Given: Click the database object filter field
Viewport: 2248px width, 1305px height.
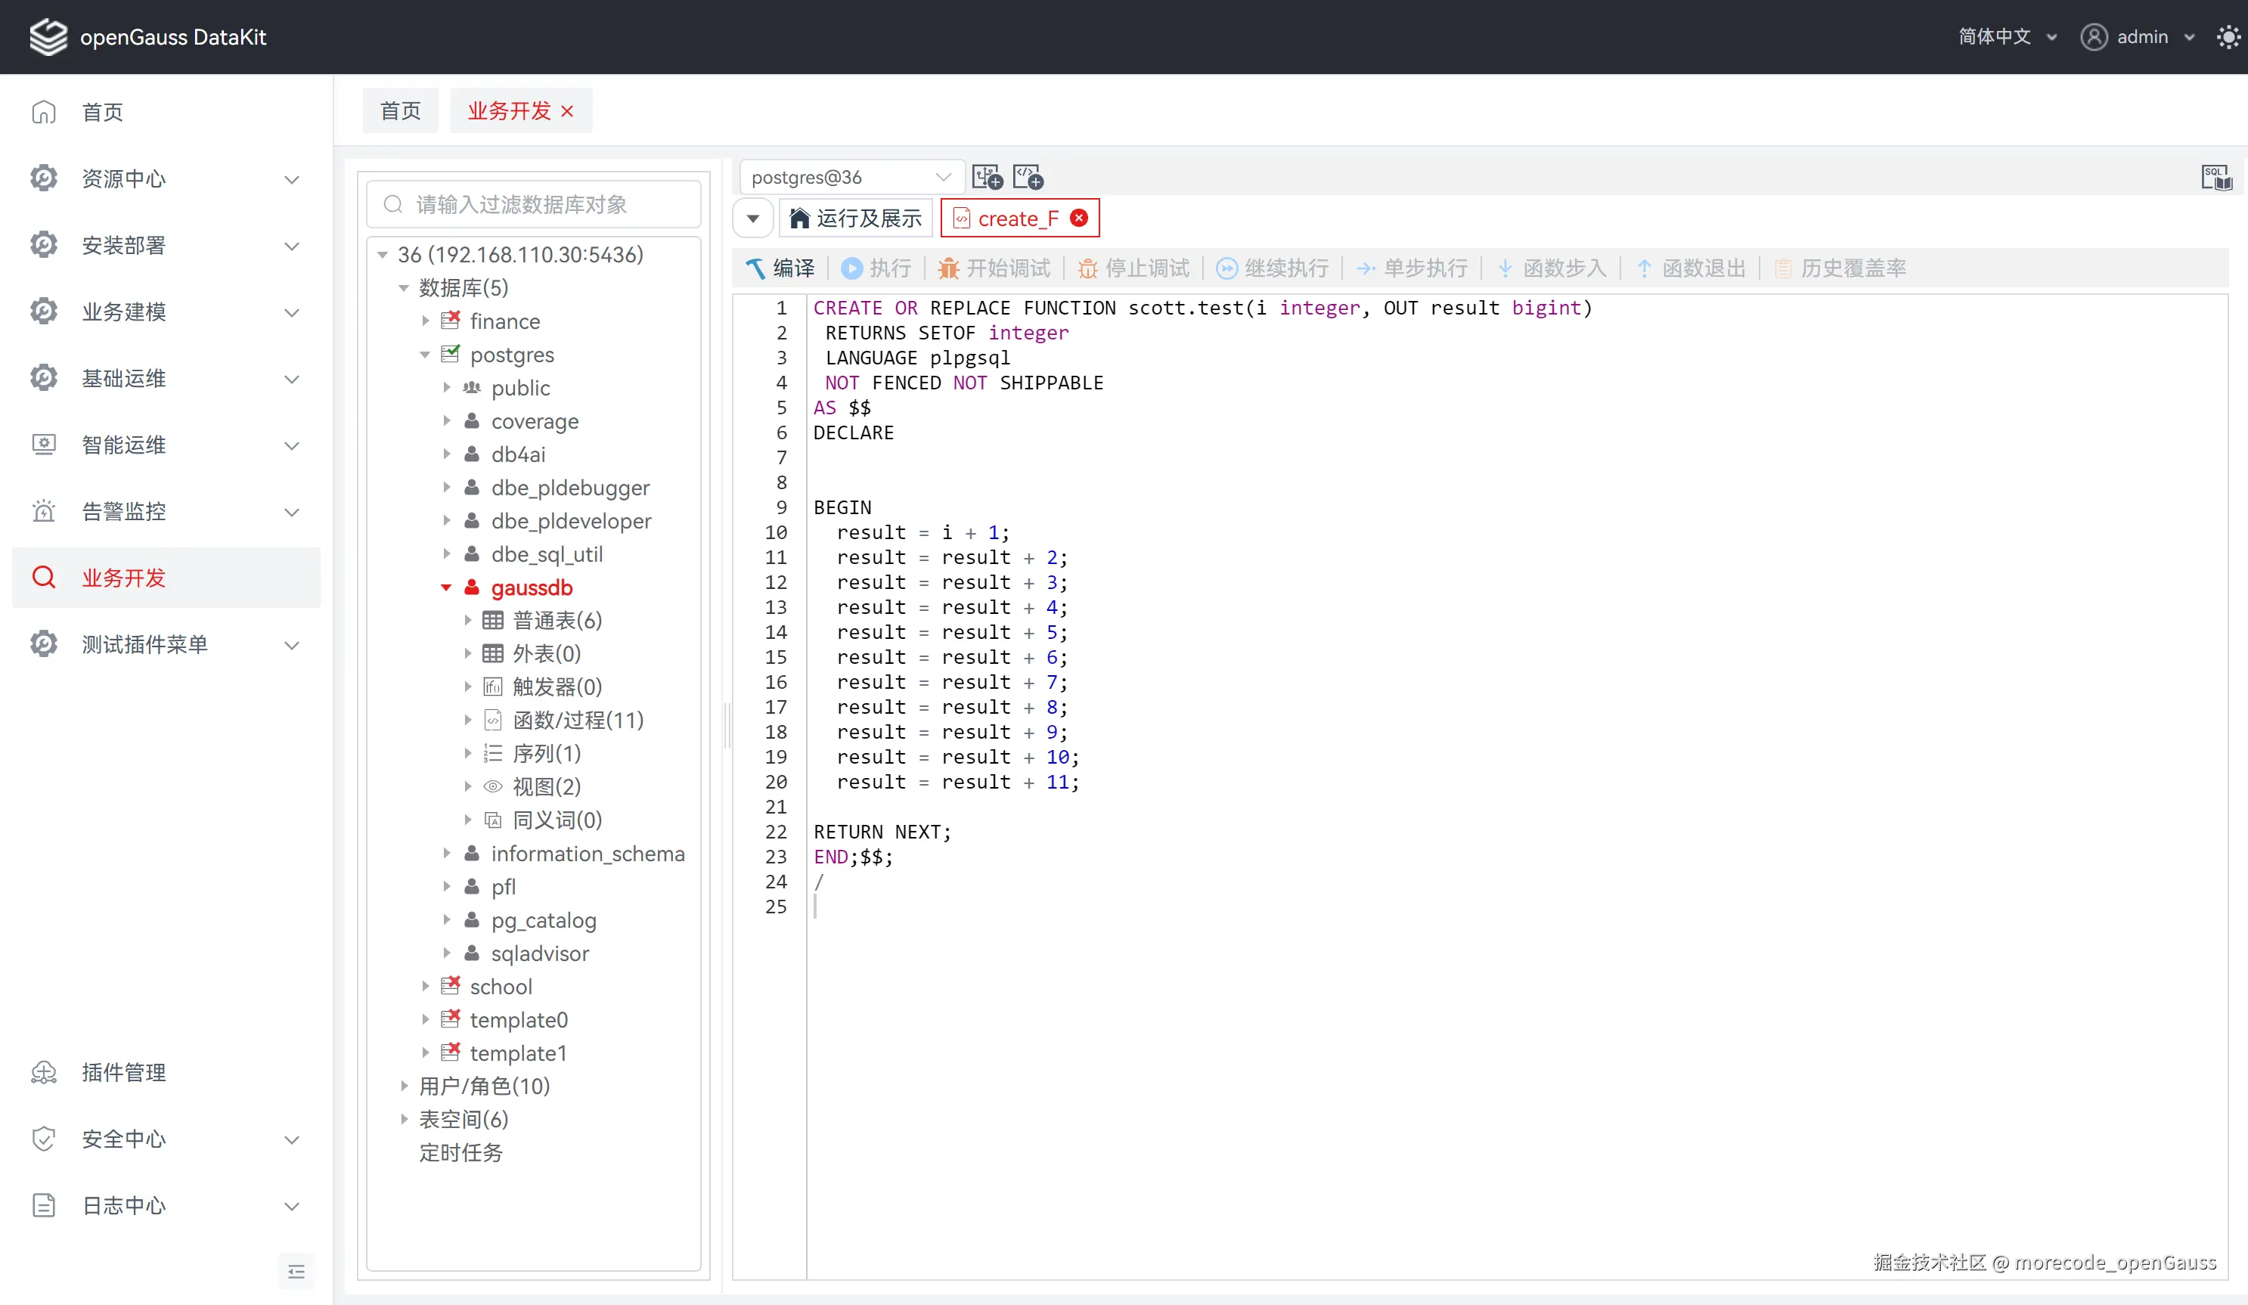Looking at the screenshot, I should (533, 204).
